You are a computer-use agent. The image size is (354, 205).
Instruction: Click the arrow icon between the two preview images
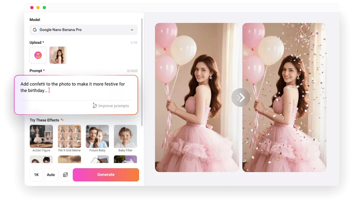point(241,97)
